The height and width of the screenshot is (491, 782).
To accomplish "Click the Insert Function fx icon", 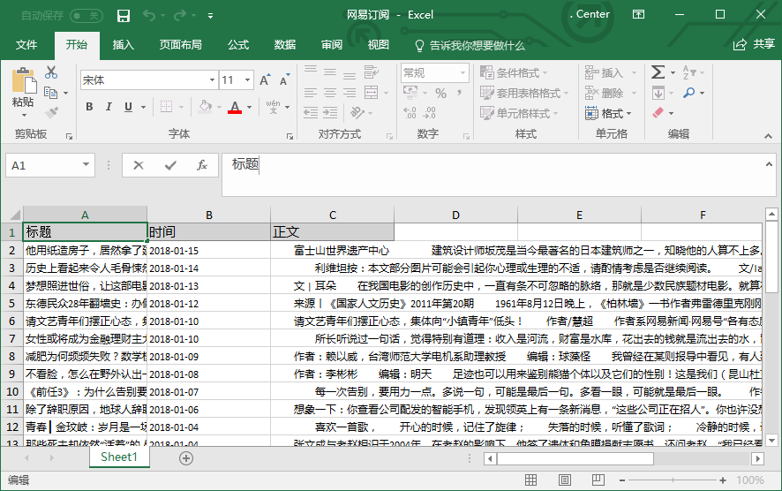I will [x=202, y=165].
